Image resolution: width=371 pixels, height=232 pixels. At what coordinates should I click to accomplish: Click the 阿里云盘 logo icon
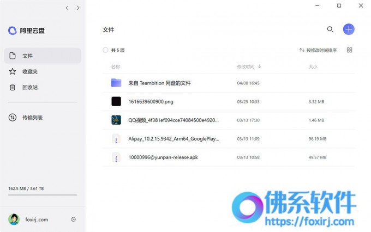(13, 30)
